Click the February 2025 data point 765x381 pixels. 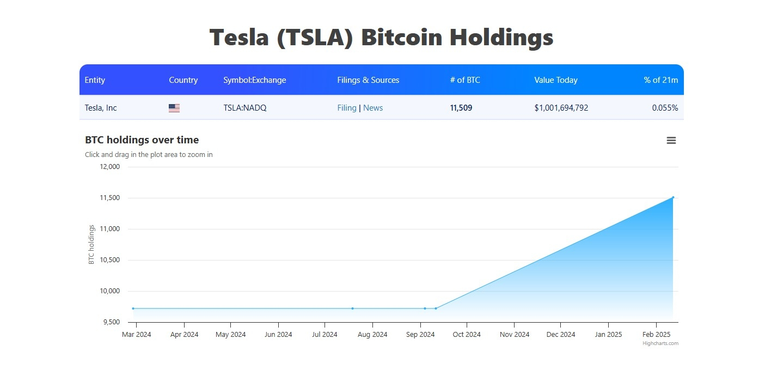click(x=673, y=197)
